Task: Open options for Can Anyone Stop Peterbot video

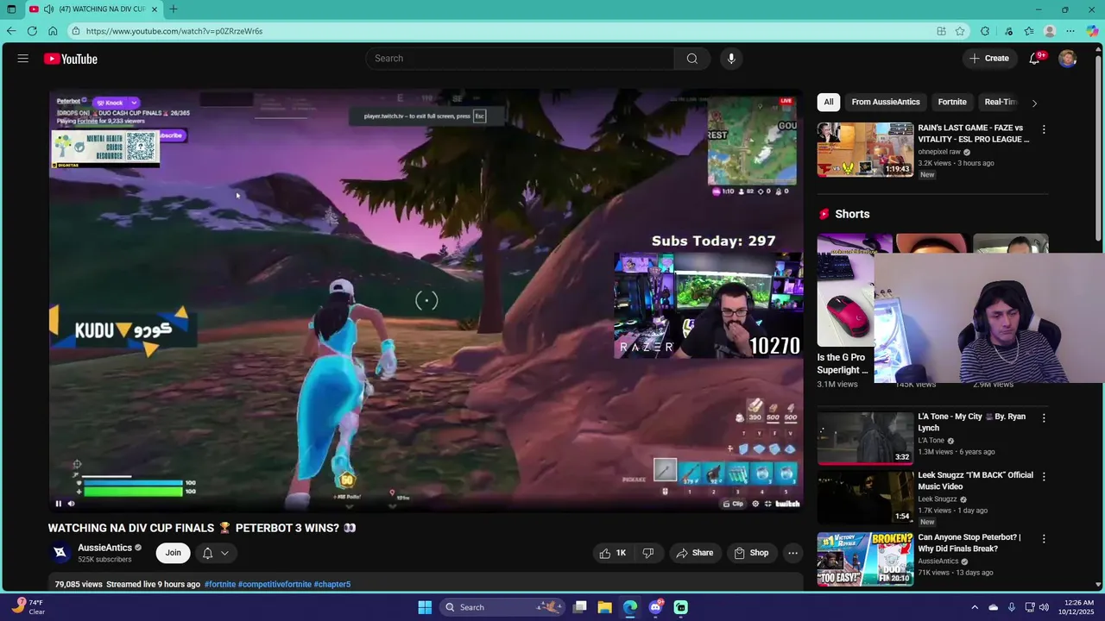Action: coord(1044,539)
